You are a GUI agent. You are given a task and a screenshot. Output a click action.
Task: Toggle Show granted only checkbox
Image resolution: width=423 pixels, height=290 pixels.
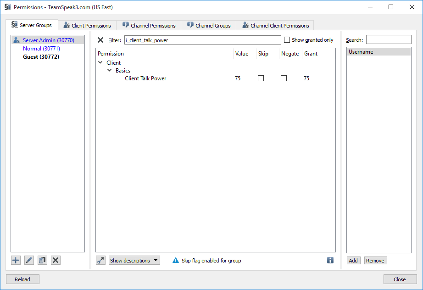point(287,40)
